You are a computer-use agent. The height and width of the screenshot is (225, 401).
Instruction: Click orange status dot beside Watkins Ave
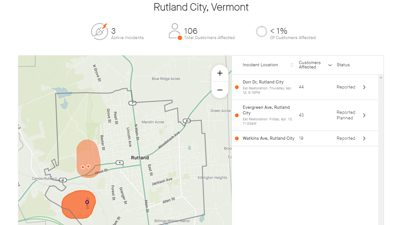(237, 138)
